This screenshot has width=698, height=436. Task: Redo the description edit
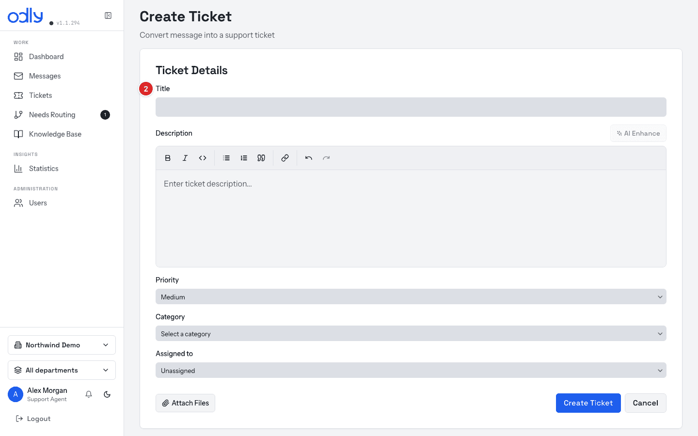(326, 158)
